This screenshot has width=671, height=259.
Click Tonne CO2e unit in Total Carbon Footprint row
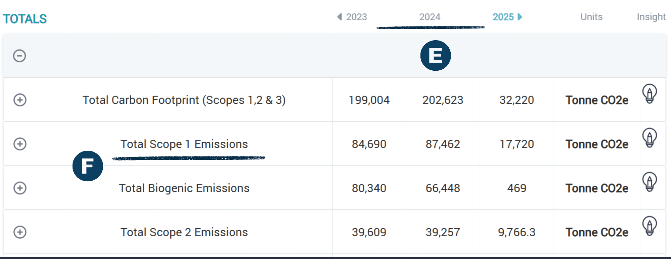(x=597, y=100)
